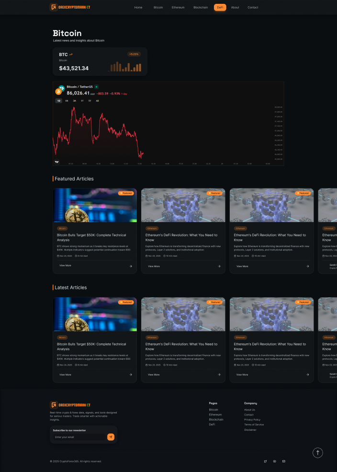Select the 1Y chart timeframe
Viewport: 337px width, 472px height.
(82, 101)
